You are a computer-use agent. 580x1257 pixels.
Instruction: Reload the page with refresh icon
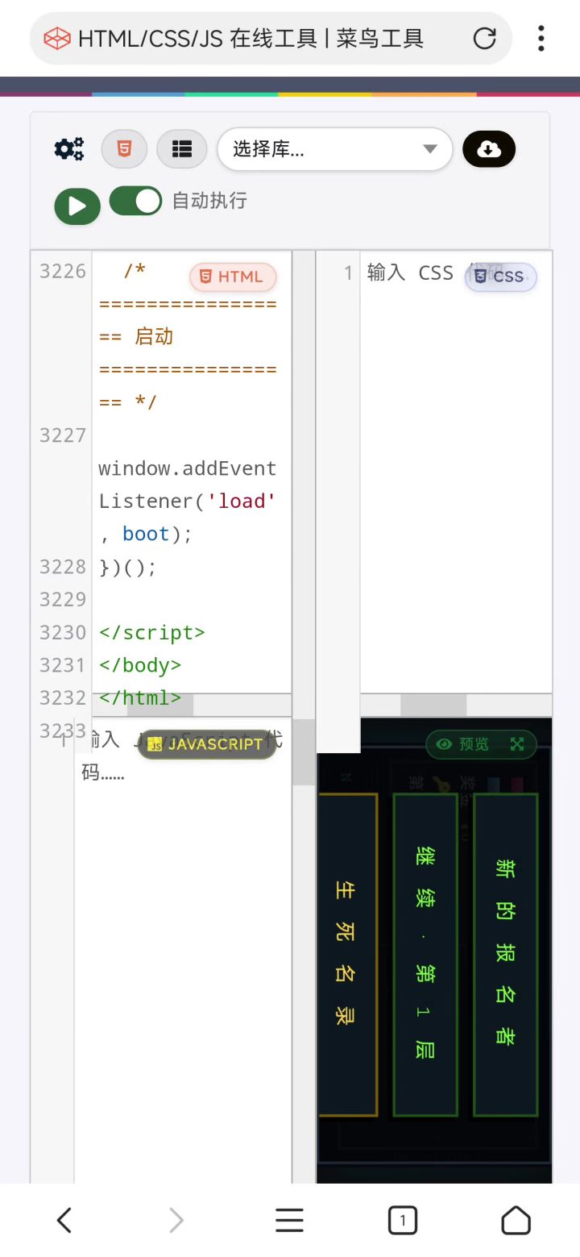[x=484, y=38]
